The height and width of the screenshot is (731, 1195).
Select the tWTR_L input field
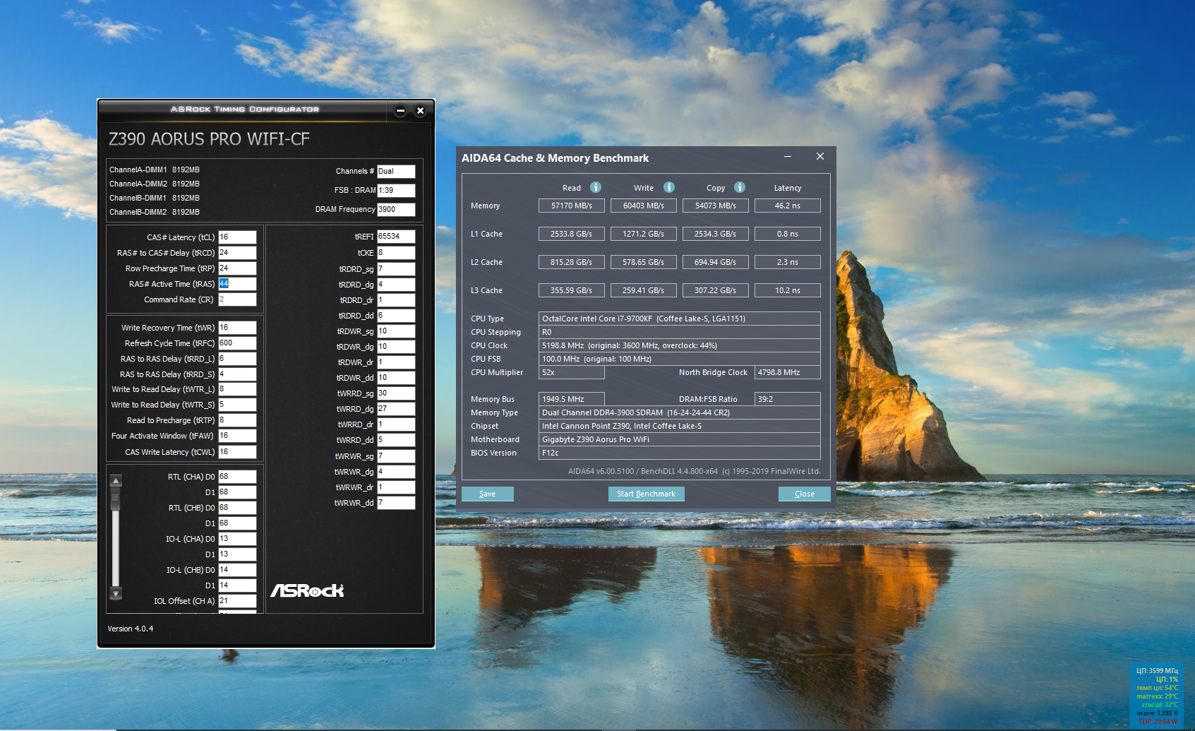point(237,389)
